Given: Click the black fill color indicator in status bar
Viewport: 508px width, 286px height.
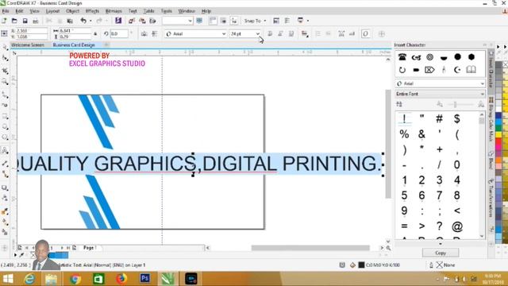Looking at the screenshot, I should [361, 265].
